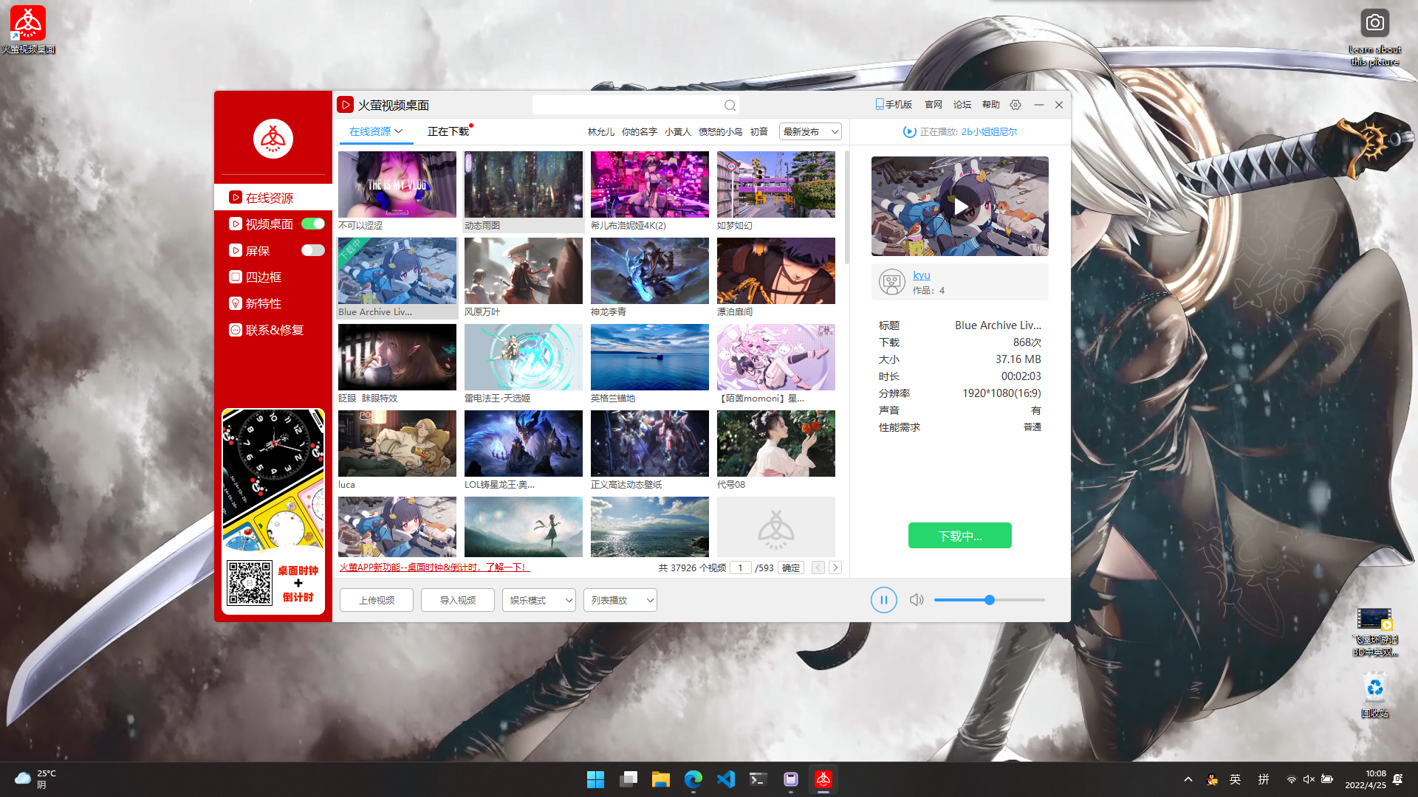The height and width of the screenshot is (797, 1418).
Task: Open the mobile version (手机版) link
Action: click(894, 105)
